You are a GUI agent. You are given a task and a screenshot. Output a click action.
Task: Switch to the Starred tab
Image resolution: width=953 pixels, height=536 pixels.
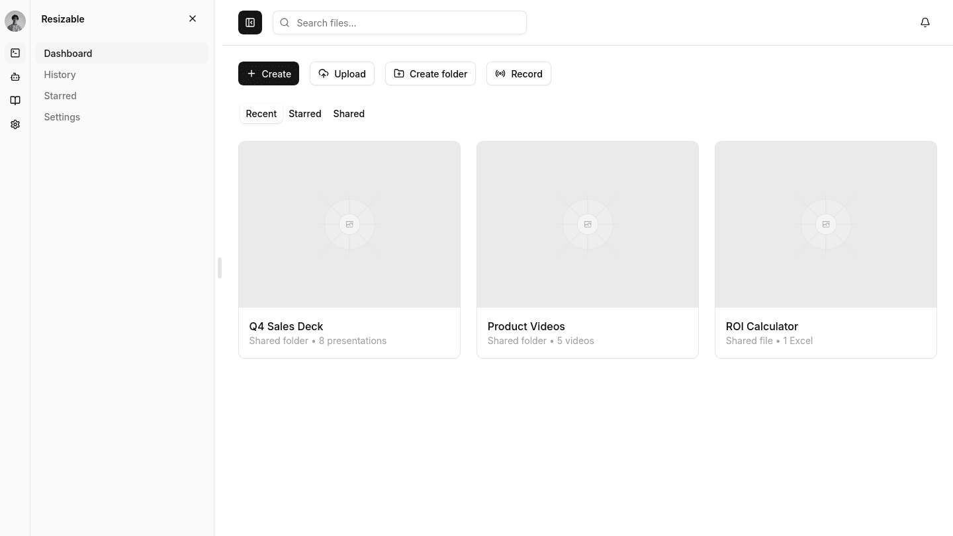305,114
